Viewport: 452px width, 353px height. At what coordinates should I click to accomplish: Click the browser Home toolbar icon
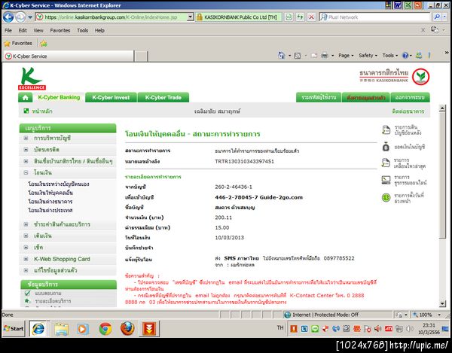281,55
